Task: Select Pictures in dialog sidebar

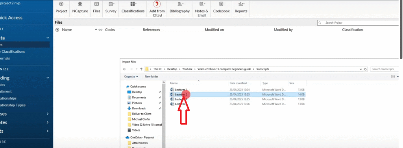Action: (135, 103)
